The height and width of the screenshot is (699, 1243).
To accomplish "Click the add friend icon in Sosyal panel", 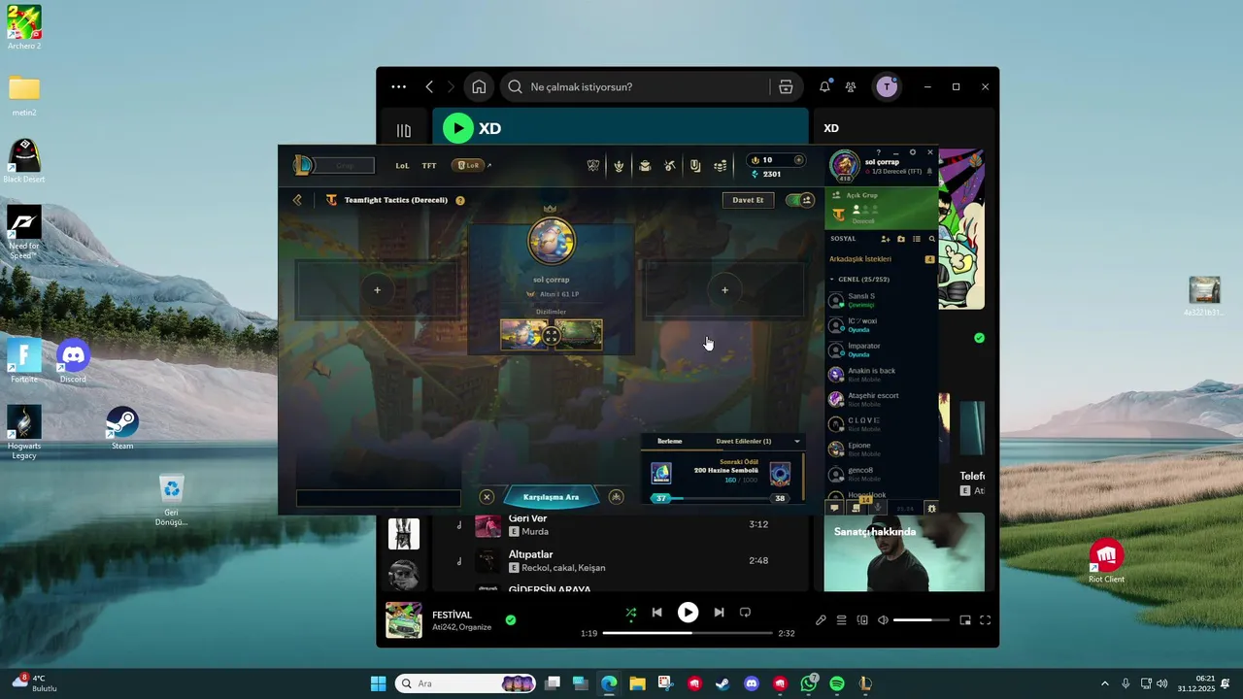I will [885, 239].
